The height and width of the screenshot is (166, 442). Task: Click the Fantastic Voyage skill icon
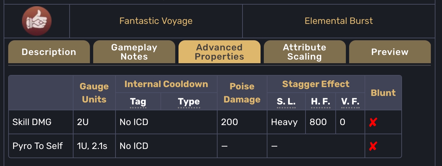tap(37, 21)
